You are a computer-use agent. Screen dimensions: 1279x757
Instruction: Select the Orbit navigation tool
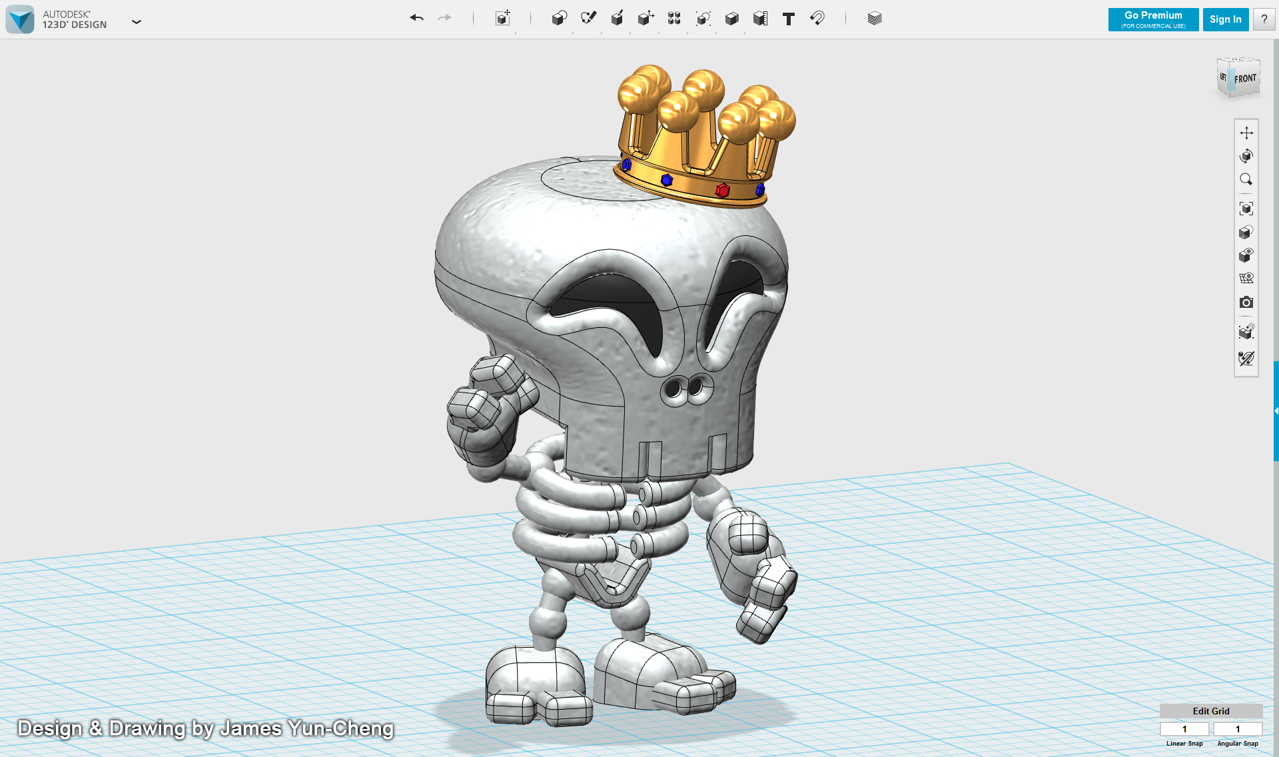coord(1246,156)
